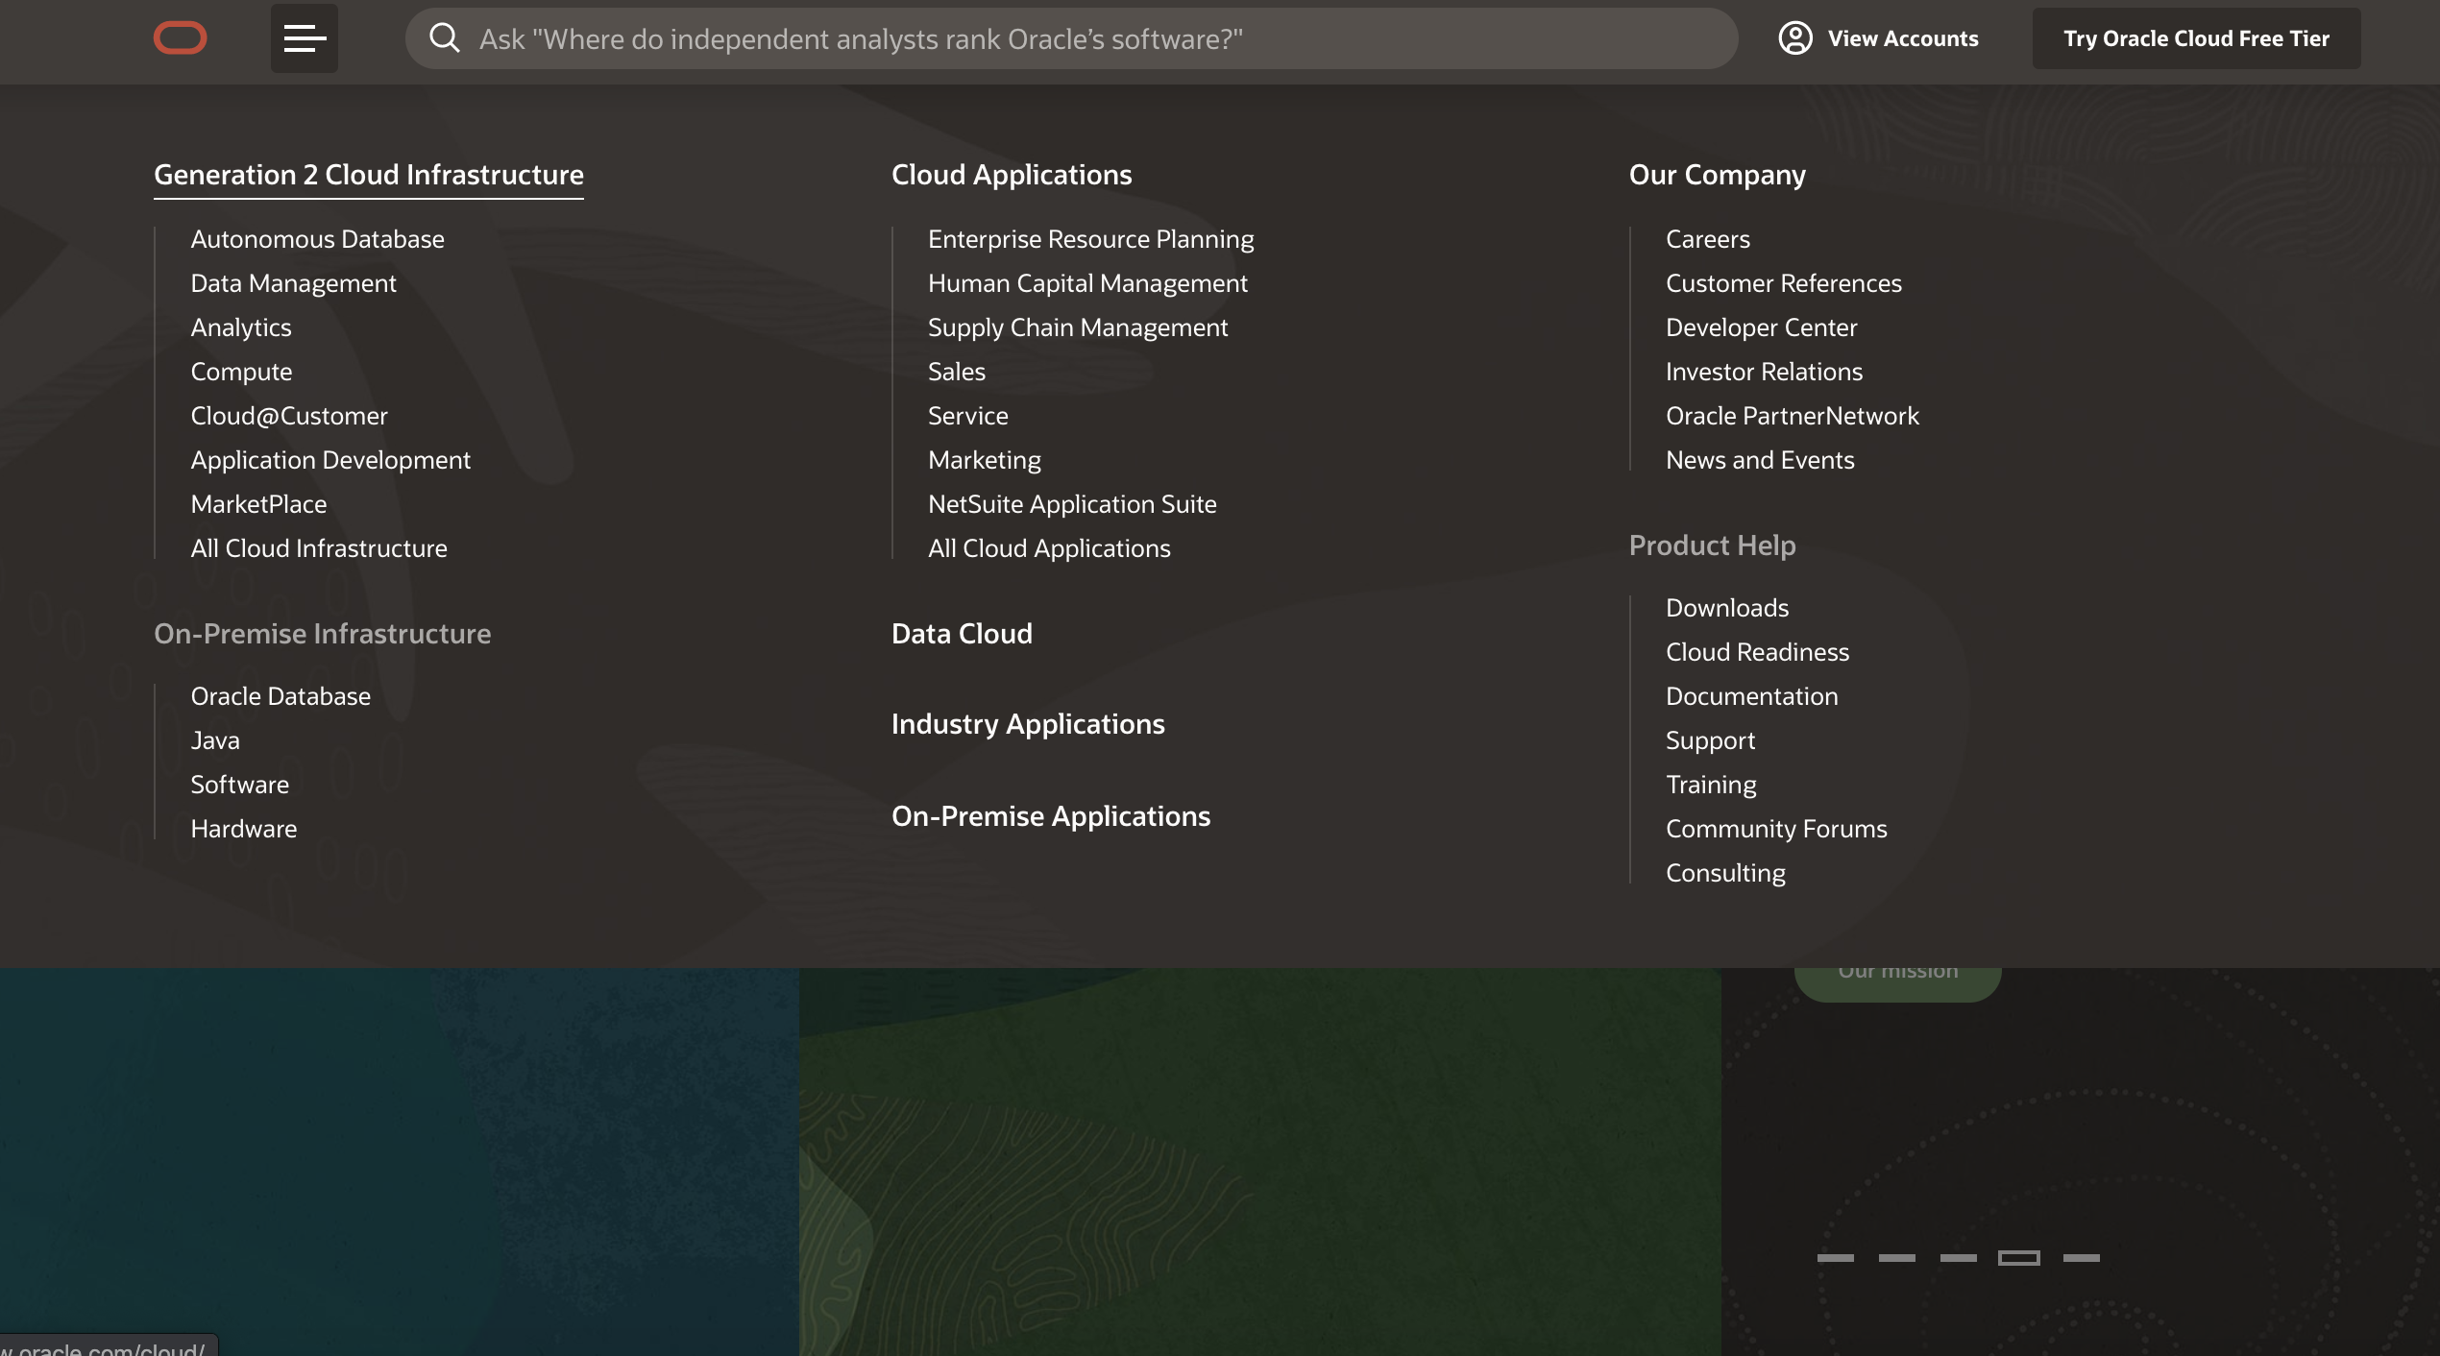Expand Industry Applications menu heading
Viewport: 2440px width, 1356px height.
click(1027, 724)
